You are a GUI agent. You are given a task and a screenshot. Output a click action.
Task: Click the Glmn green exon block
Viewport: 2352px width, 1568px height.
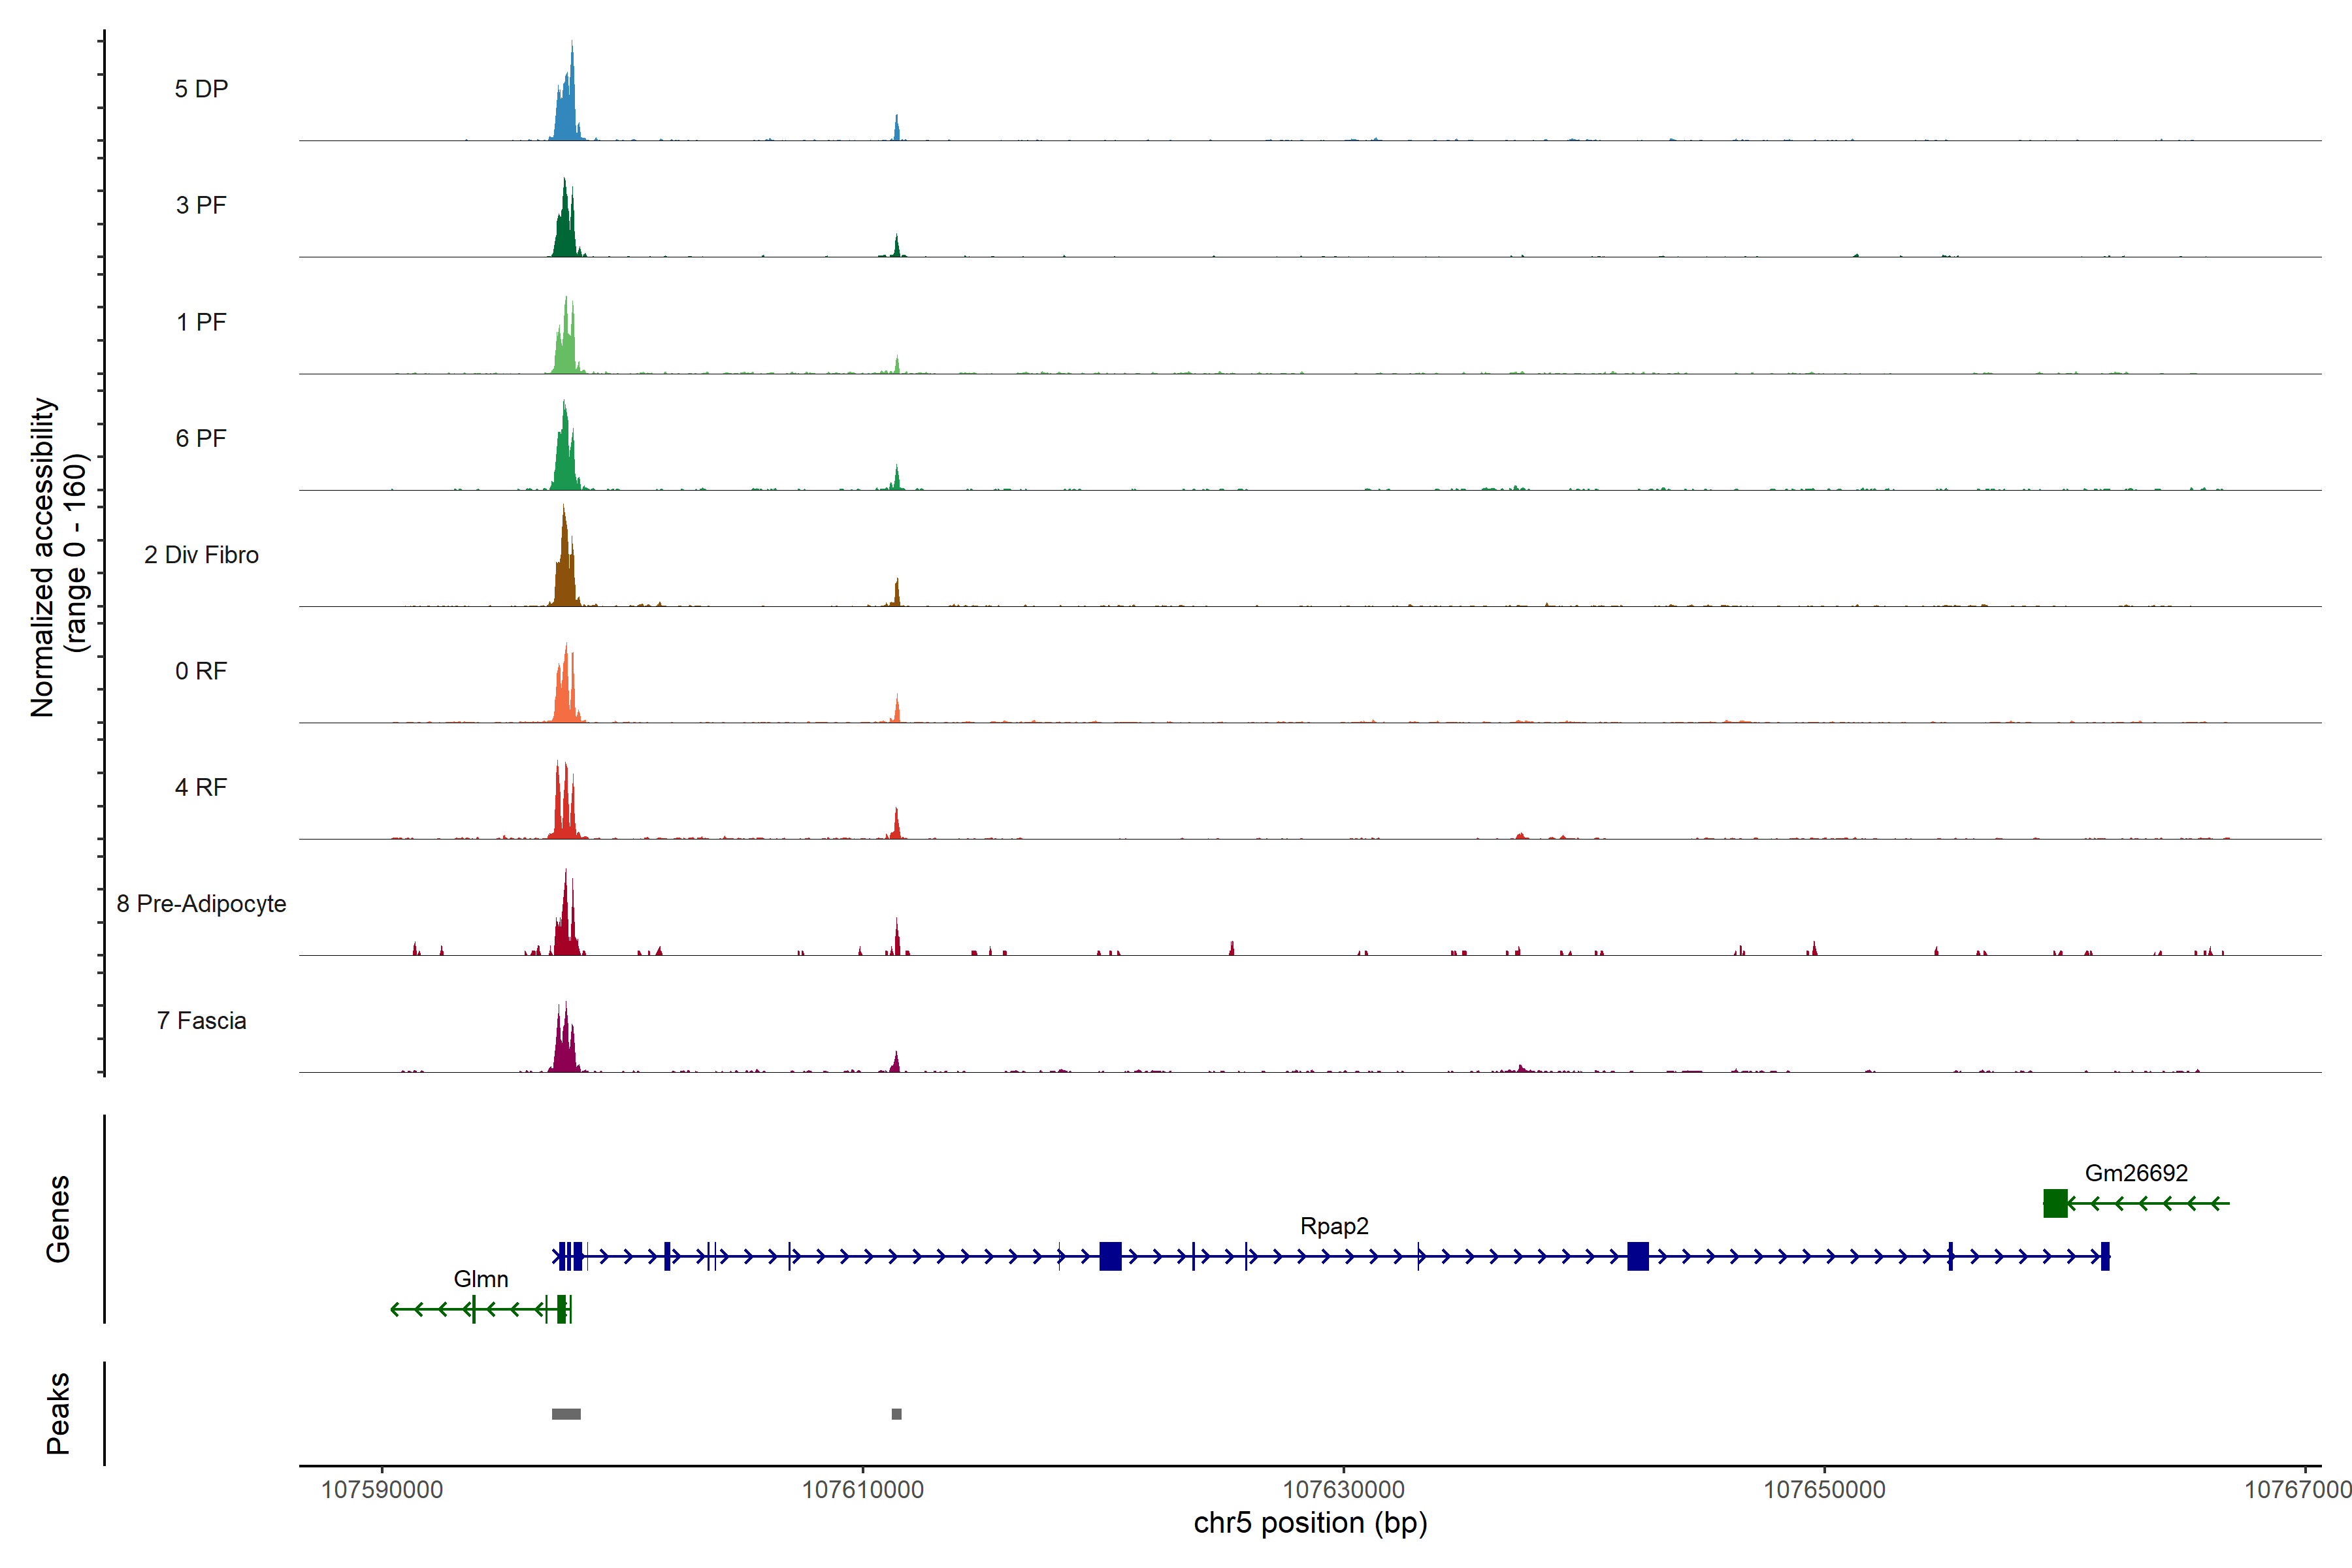[562, 1308]
